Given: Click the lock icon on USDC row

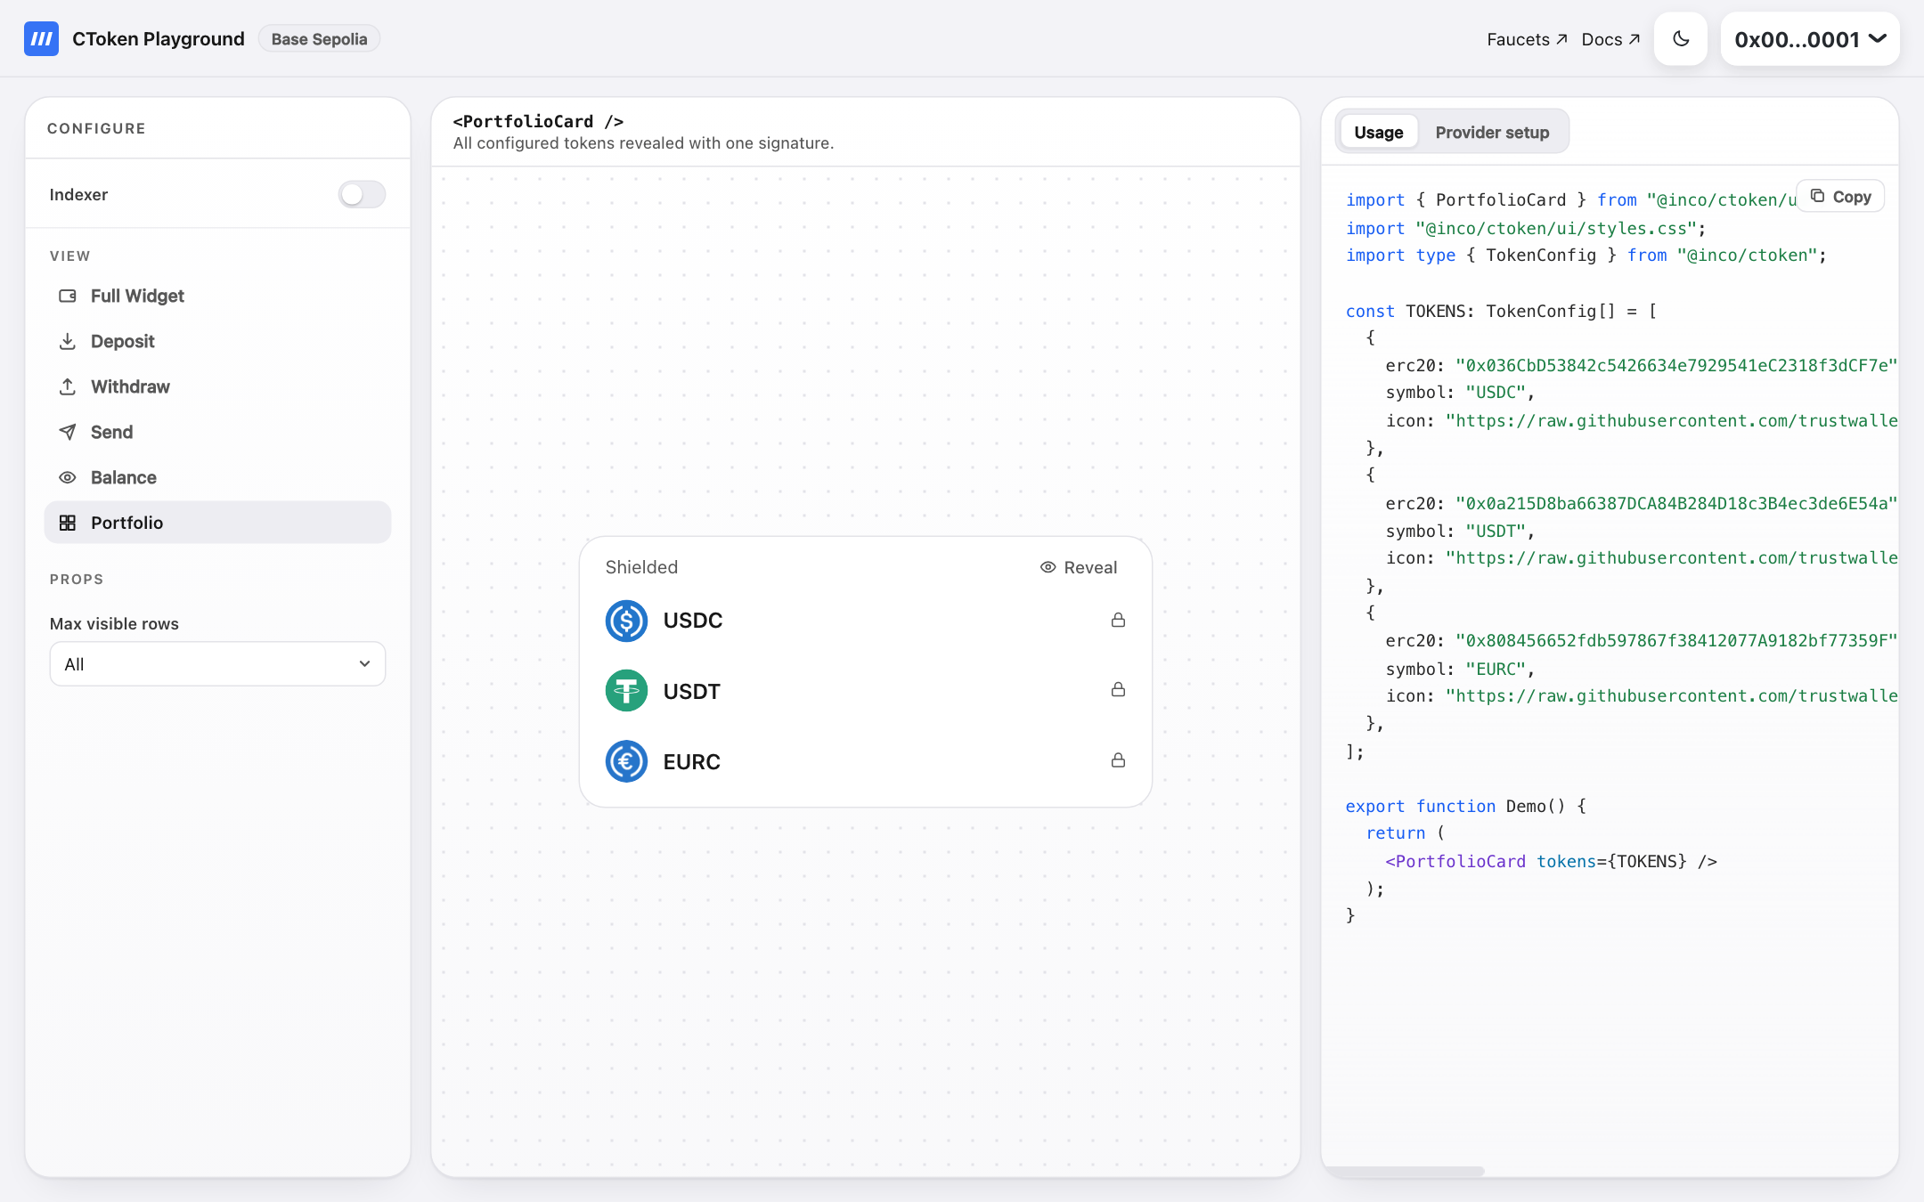Looking at the screenshot, I should tap(1118, 620).
